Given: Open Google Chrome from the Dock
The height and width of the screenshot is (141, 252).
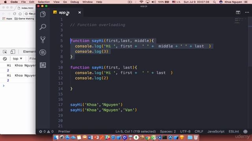Looking at the screenshot, I should pos(147,137).
